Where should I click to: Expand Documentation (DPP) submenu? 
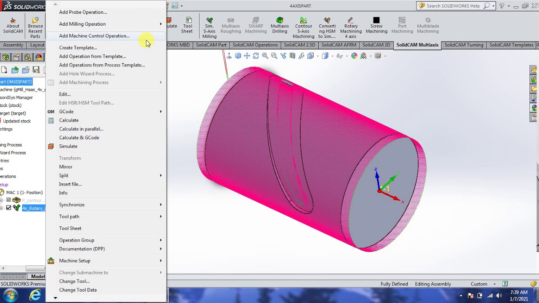pos(160,249)
